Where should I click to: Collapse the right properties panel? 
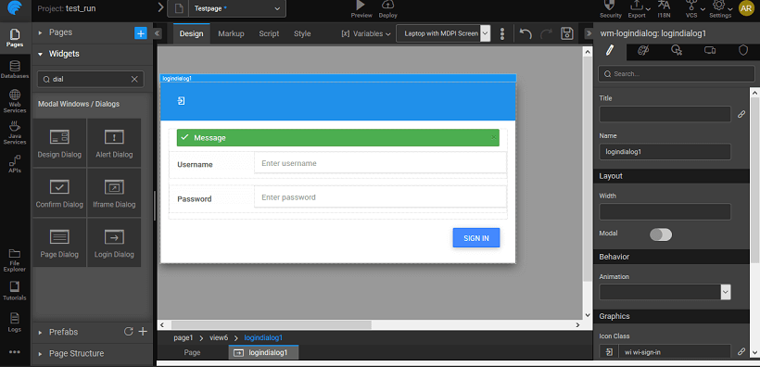pyautogui.click(x=589, y=33)
